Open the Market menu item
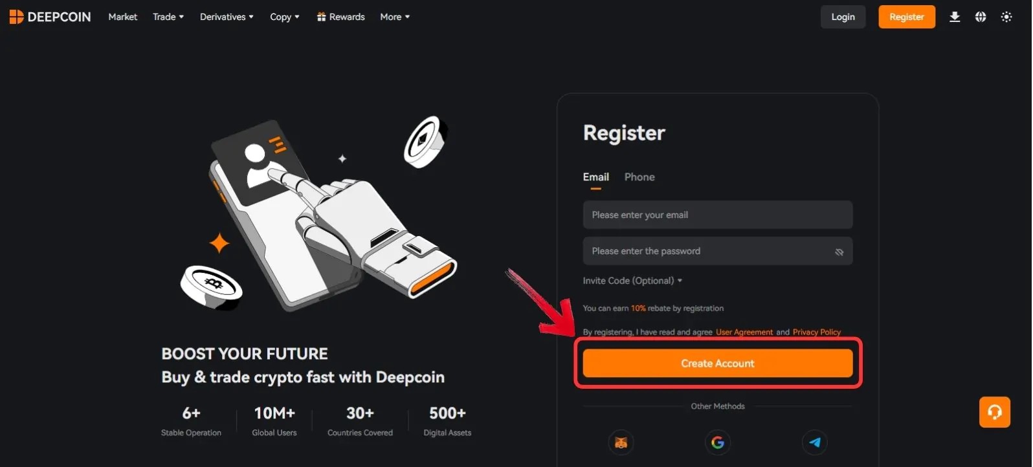 point(122,17)
